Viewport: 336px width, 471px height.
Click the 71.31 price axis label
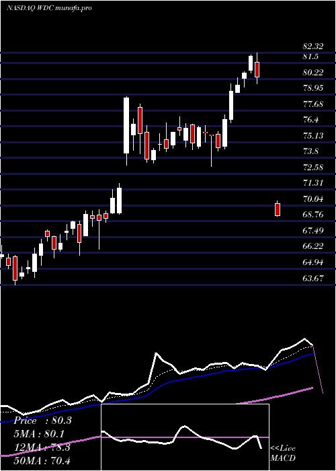tap(313, 183)
